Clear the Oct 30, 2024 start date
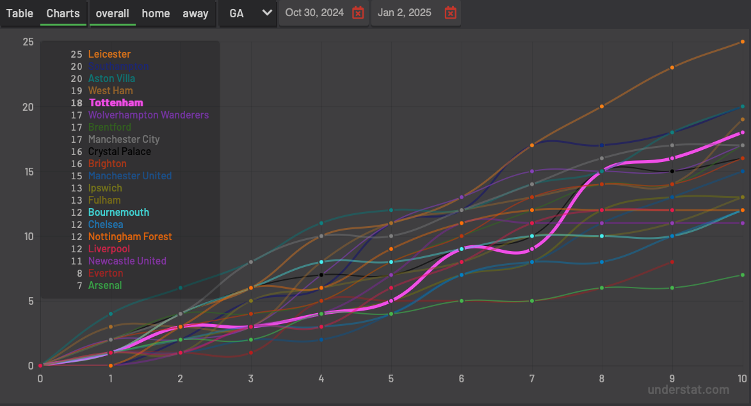 coord(358,12)
